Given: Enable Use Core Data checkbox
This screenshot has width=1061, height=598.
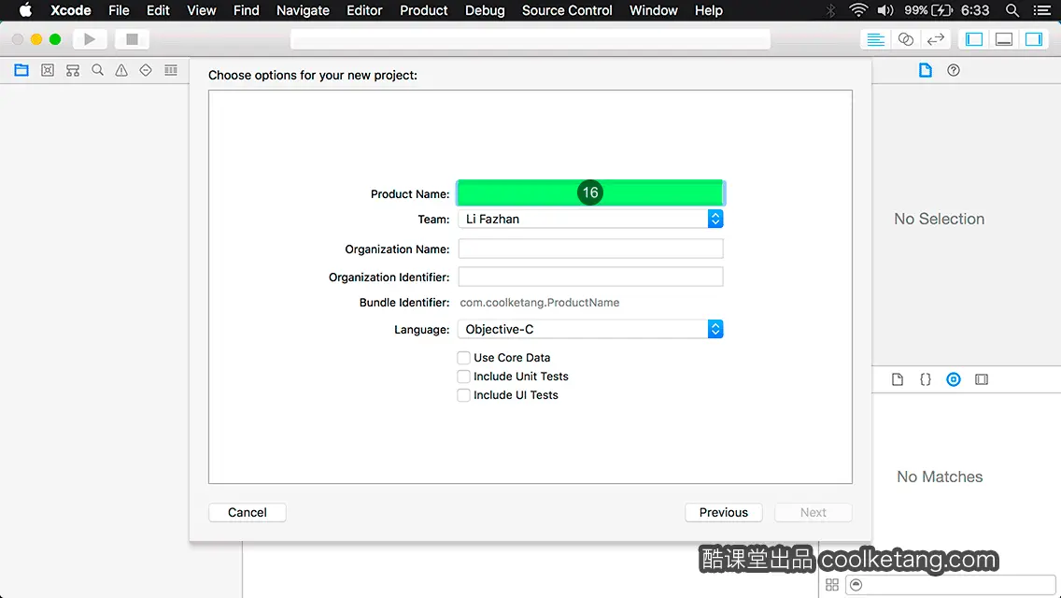Looking at the screenshot, I should 463,358.
